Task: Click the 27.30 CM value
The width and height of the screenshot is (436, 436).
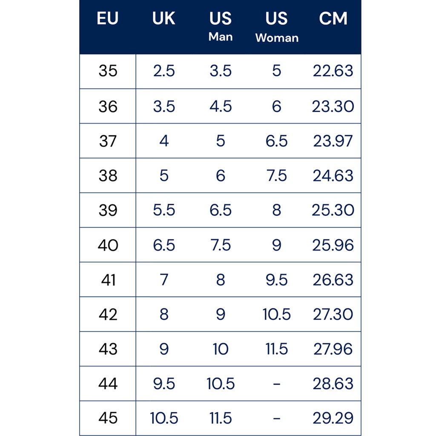Action: tap(333, 314)
